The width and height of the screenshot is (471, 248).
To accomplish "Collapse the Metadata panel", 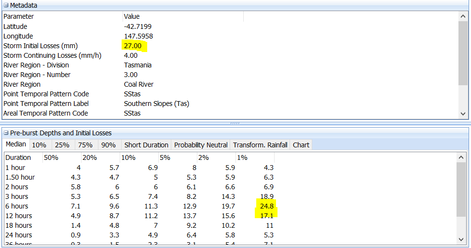I will [x=6, y=5].
